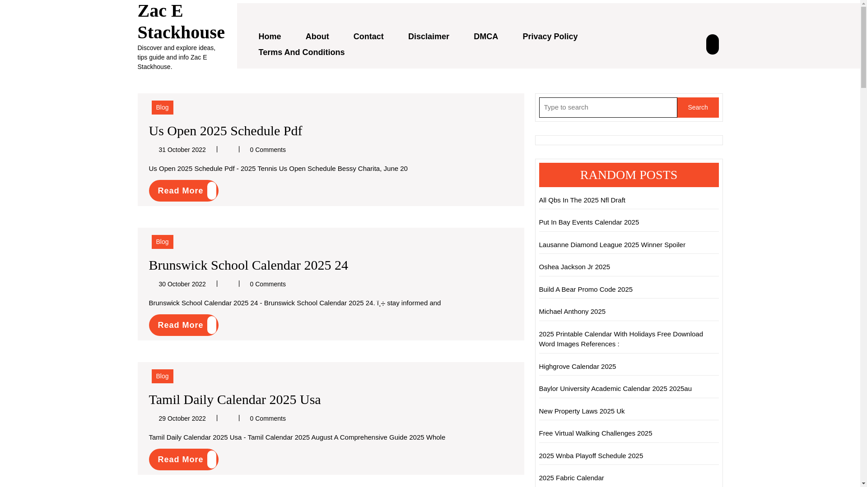This screenshot has height=487, width=867.
Task: Click the Search button
Action: tap(698, 107)
